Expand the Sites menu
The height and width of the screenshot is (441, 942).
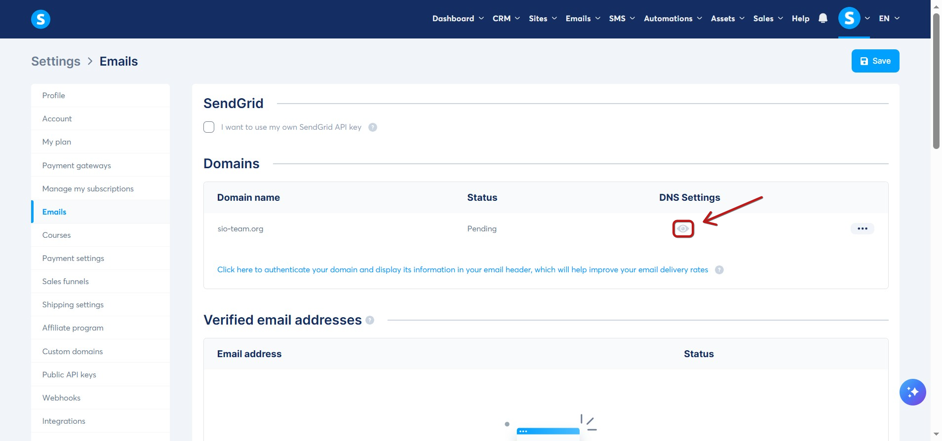click(x=543, y=18)
